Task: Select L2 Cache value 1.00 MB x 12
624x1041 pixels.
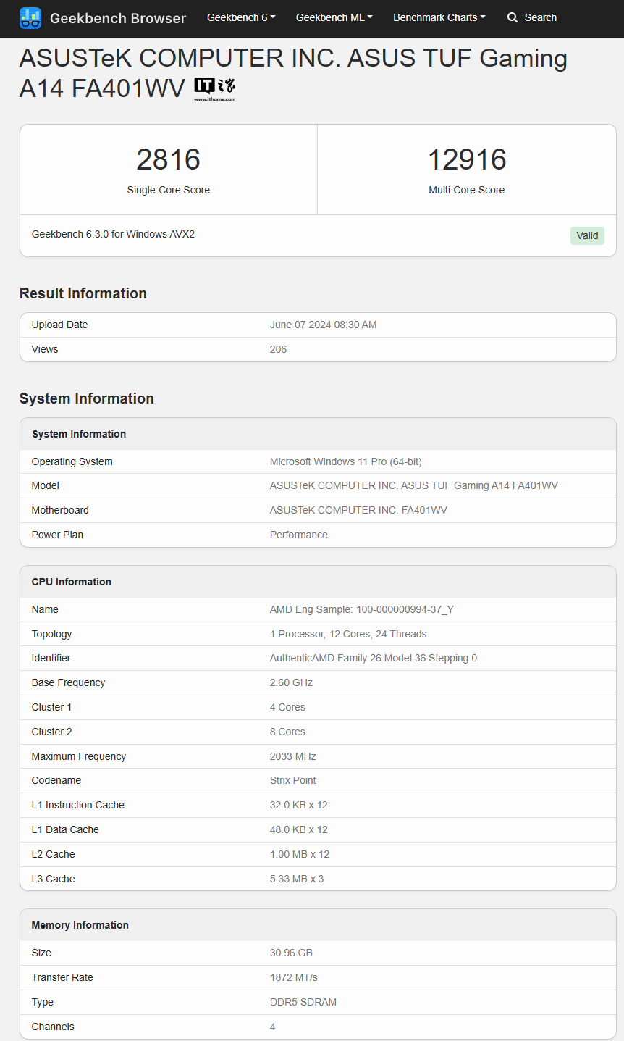Action: [x=300, y=854]
